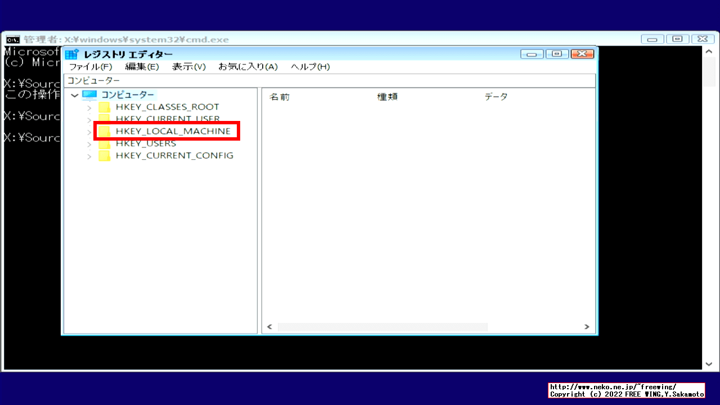This screenshot has width=720, height=405.
Task: Click the HKEY_CURRENT_CONFIG folder icon
Action: tap(104, 155)
